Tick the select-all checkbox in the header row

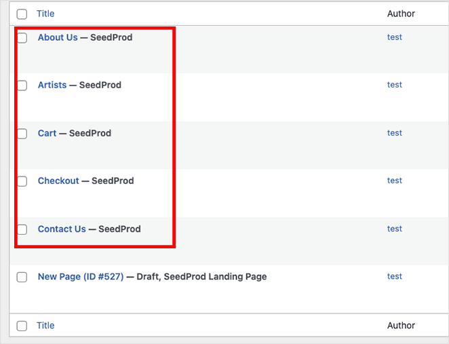pyautogui.click(x=22, y=14)
